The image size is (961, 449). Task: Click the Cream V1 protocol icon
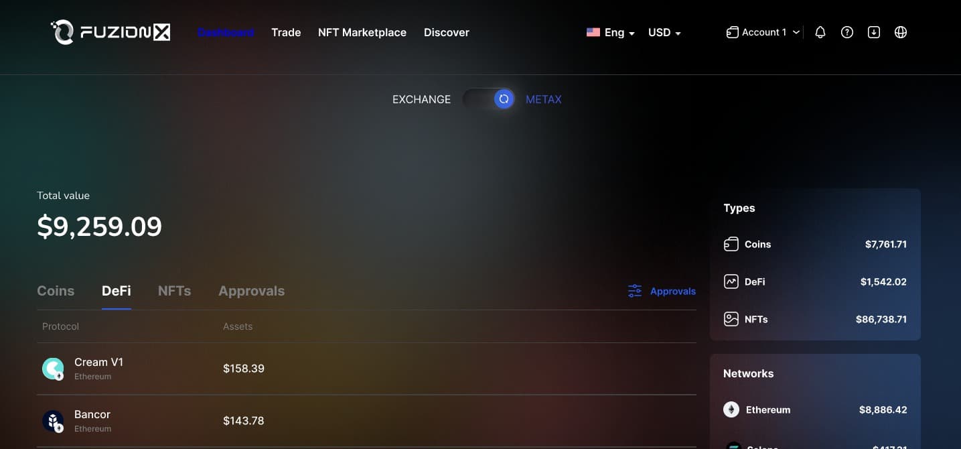point(53,369)
